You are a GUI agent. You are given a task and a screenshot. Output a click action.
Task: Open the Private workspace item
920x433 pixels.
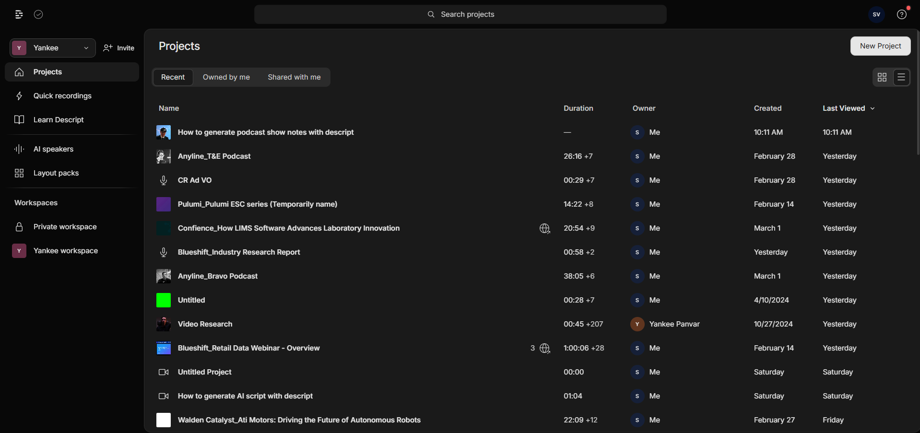[x=65, y=227]
